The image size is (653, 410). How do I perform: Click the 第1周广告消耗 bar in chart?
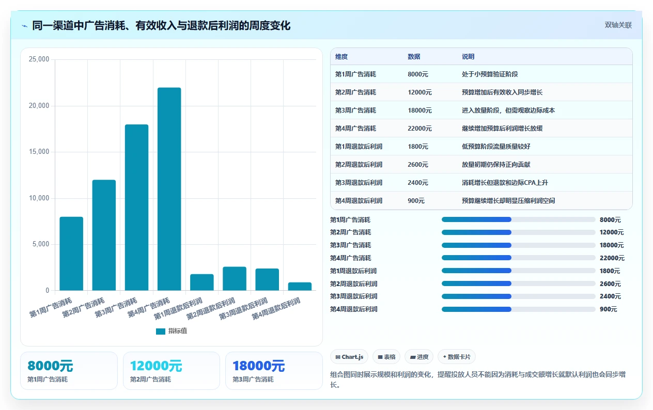[71, 254]
